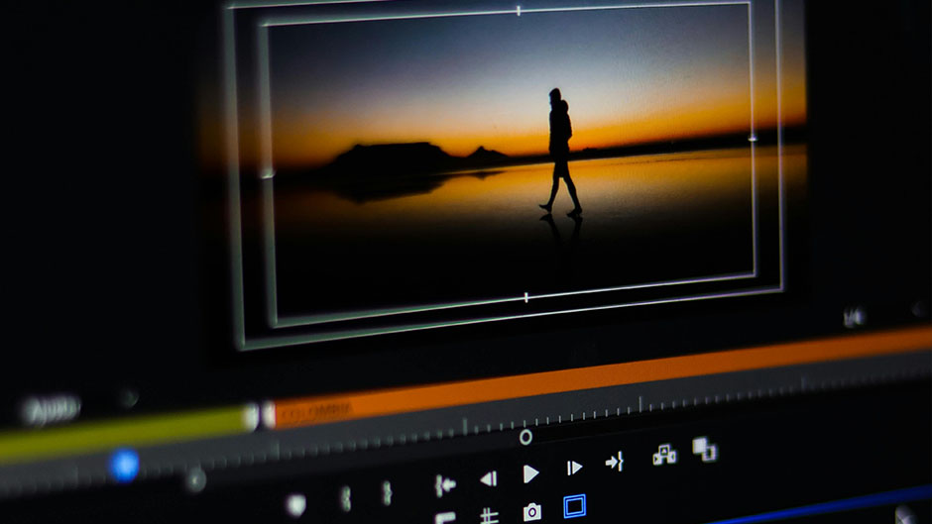Click the Extract icon

705,449
